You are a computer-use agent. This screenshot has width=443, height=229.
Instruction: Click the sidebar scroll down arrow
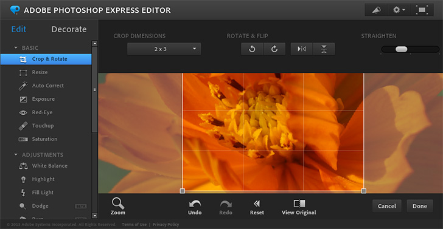coord(95,216)
